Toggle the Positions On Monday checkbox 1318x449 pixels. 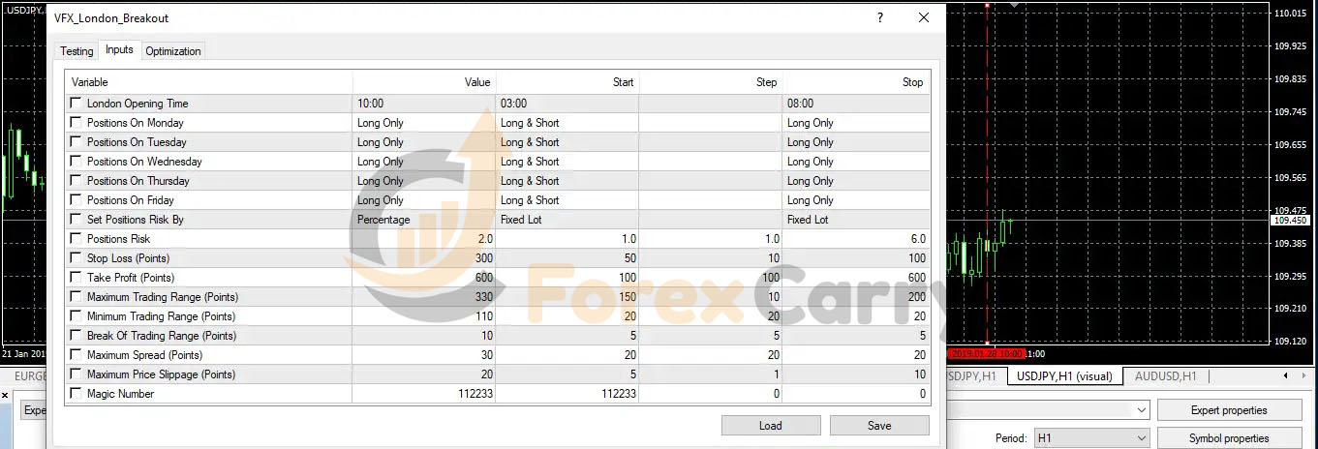[x=77, y=123]
